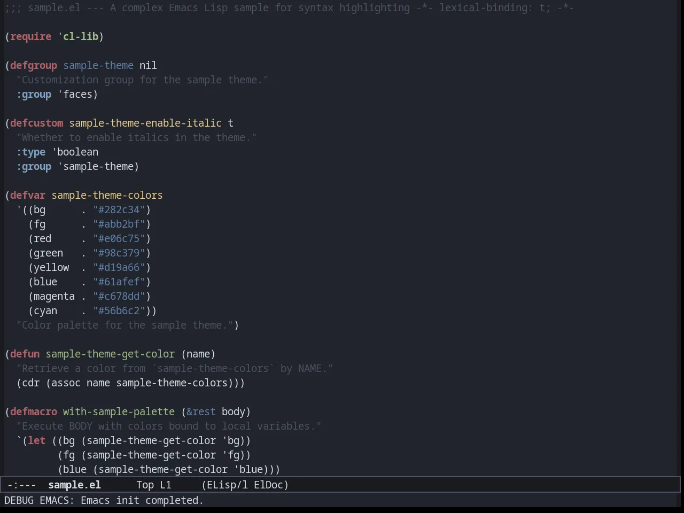
Task: Place cursor on 'require' keyword
Action: point(30,36)
